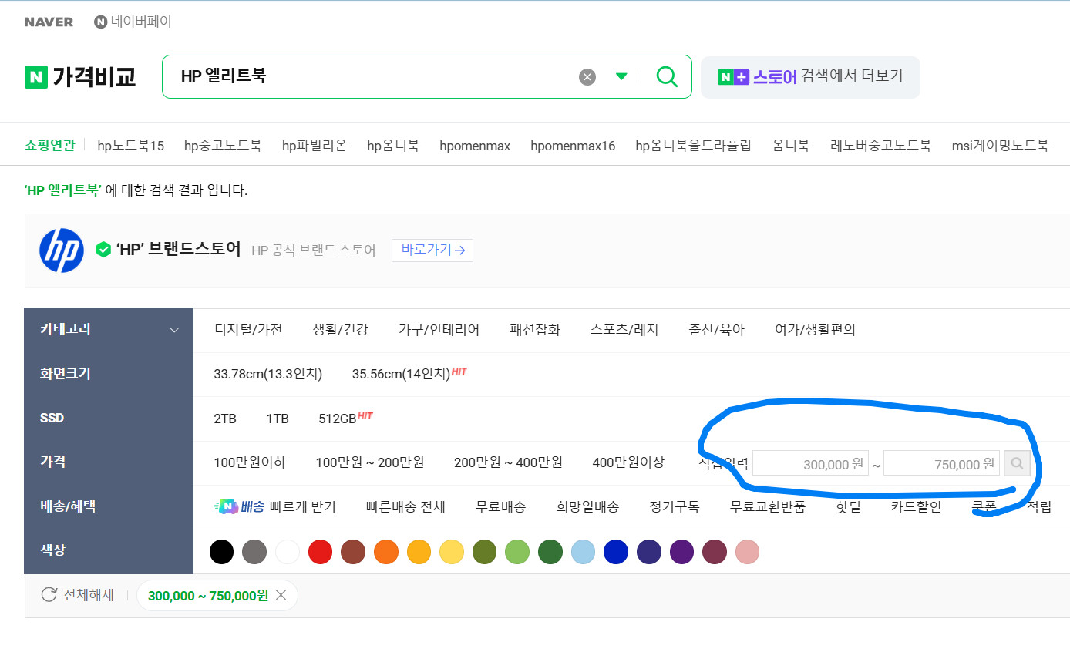Click the Naver Pay icon at the top
This screenshot has width=1070, height=659.
pos(99,22)
